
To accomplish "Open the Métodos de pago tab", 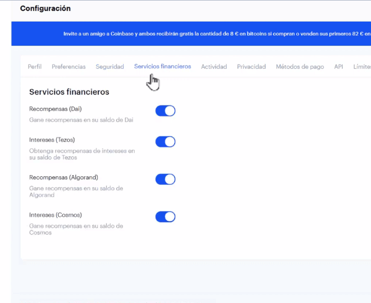I will tap(300, 67).
